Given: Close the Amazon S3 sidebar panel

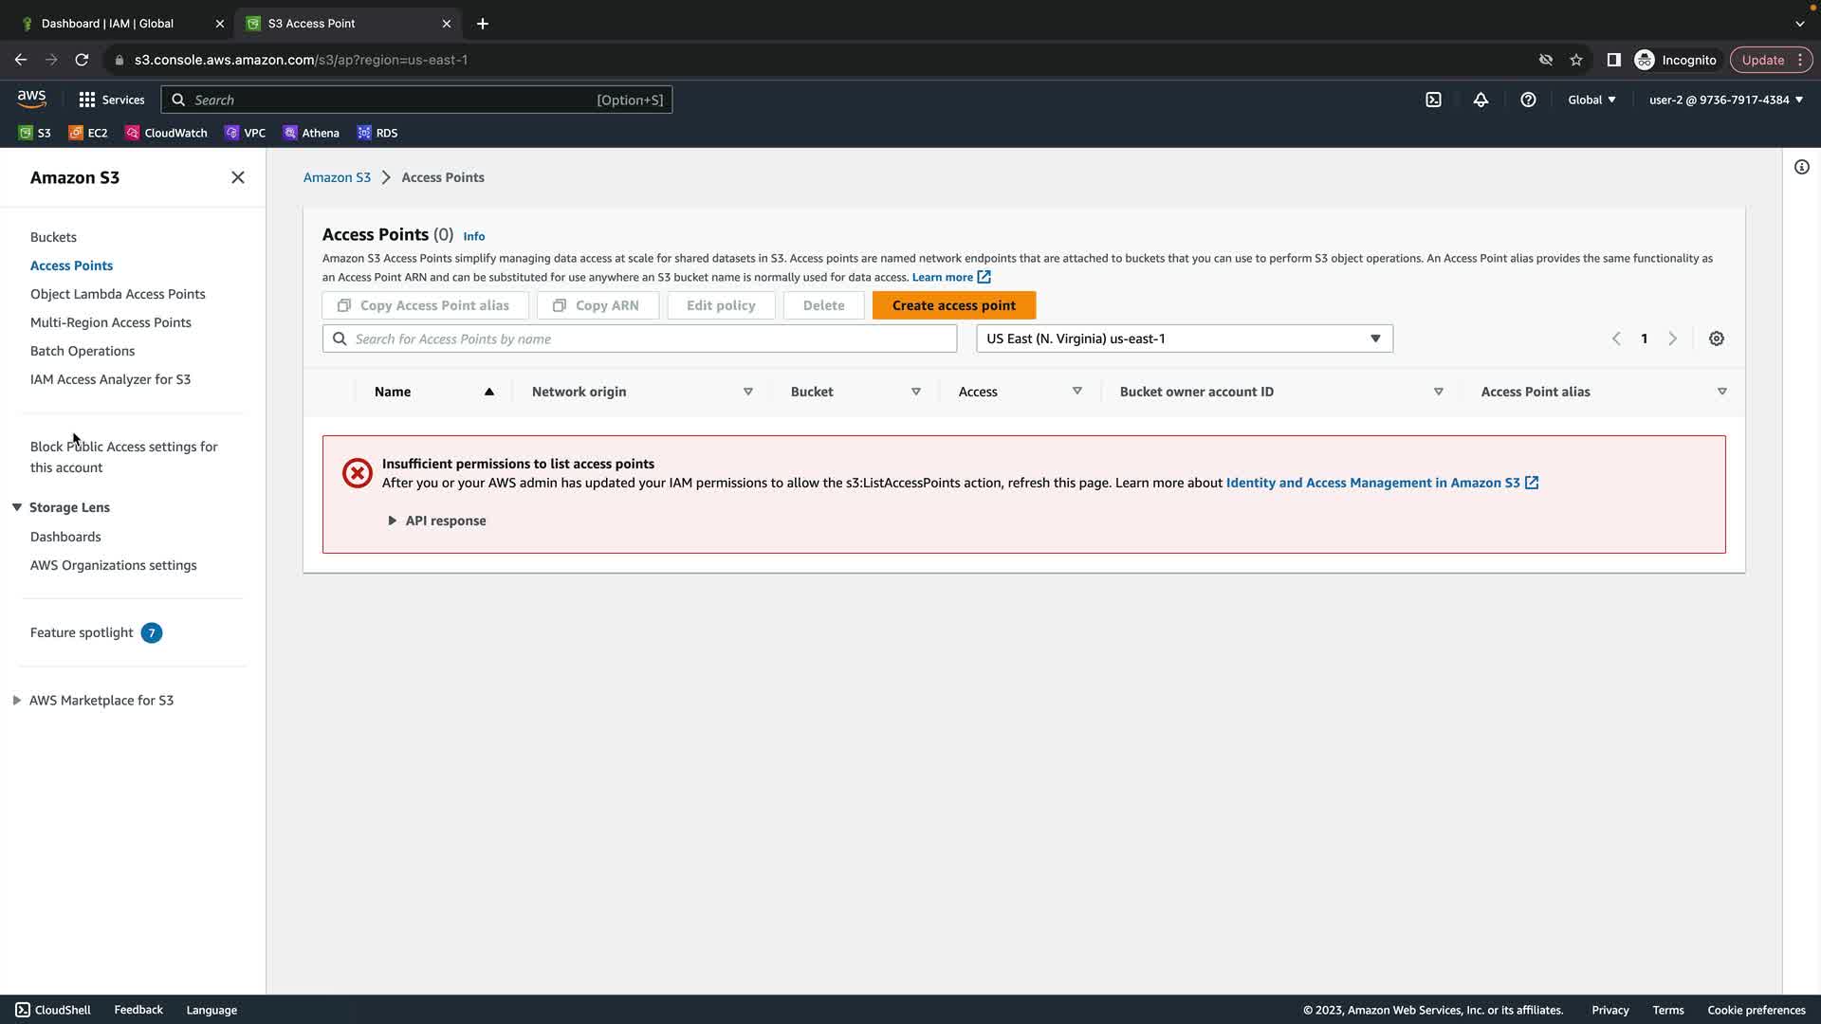Looking at the screenshot, I should pyautogui.click(x=238, y=177).
